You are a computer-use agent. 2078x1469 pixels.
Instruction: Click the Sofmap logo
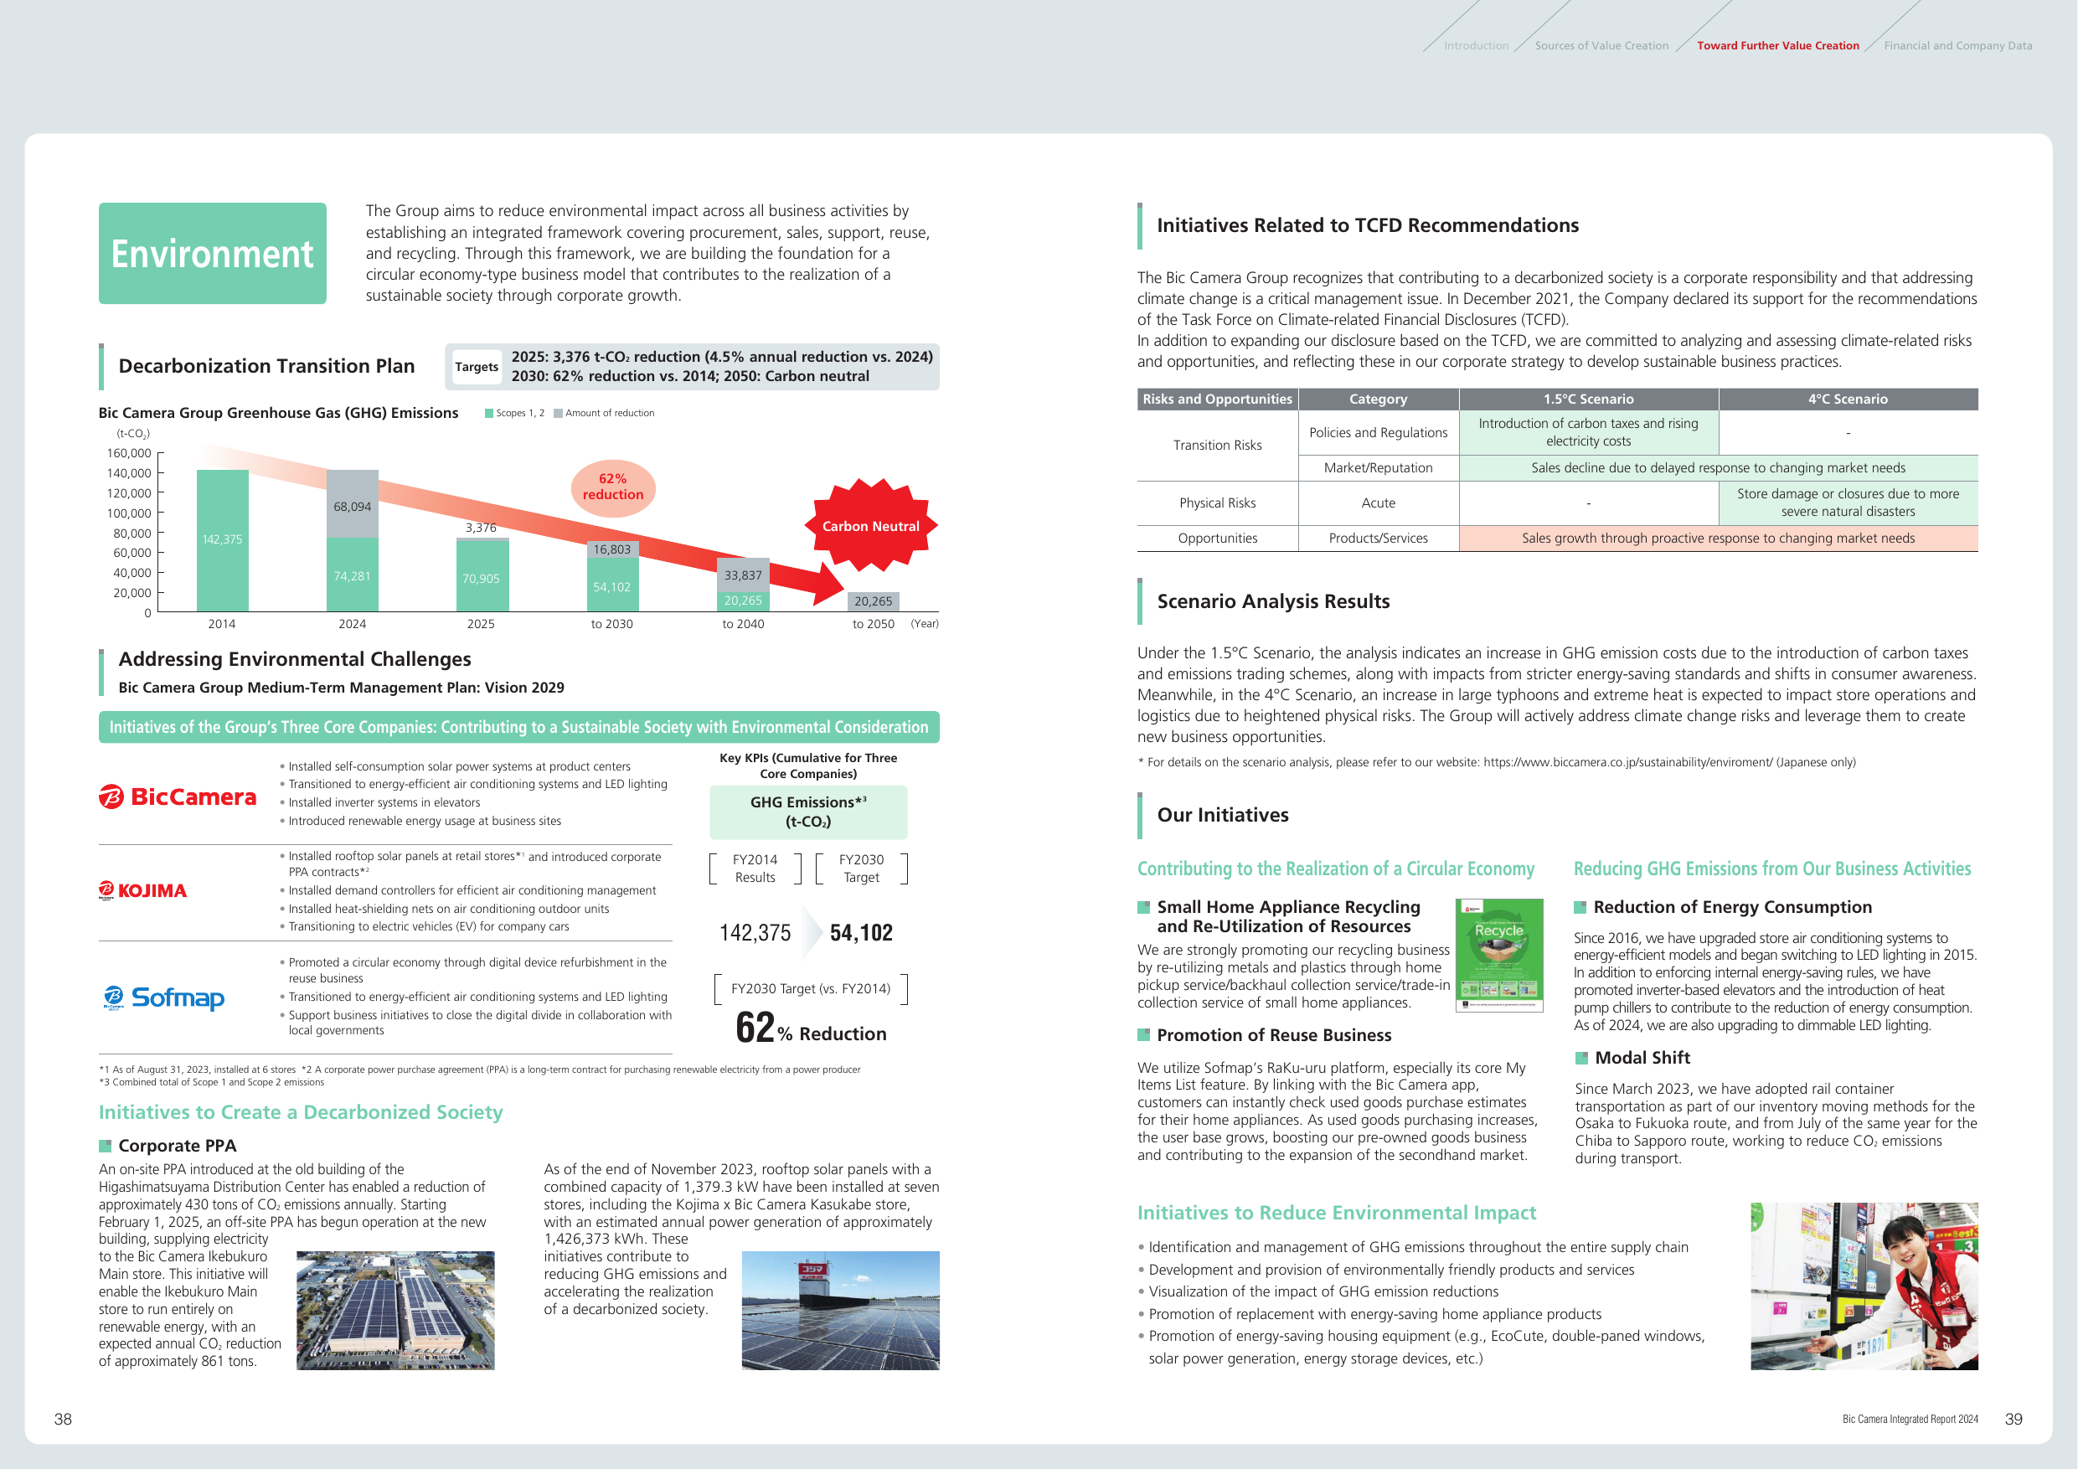[164, 997]
